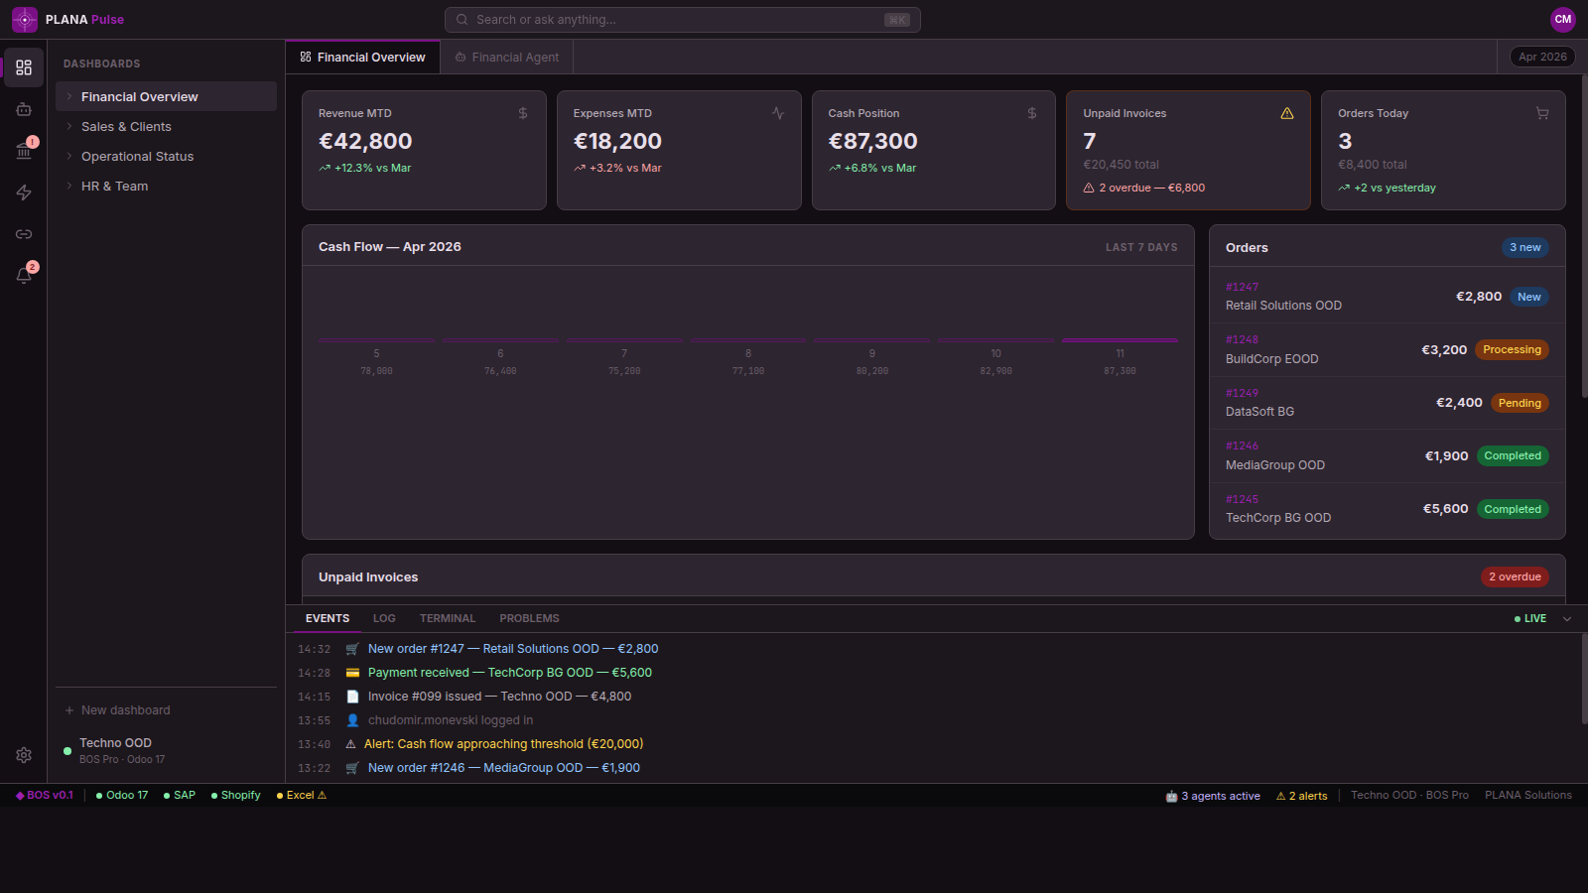Open notifications bell showing 2 alerts
The image size is (1588, 893).
[x=24, y=276]
